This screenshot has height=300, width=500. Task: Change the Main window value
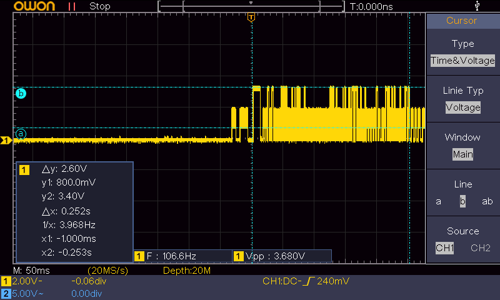462,154
